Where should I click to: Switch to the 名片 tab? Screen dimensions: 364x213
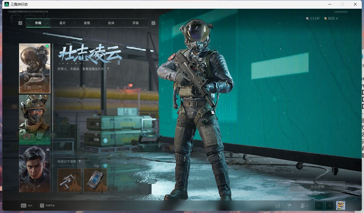pyautogui.click(x=62, y=23)
